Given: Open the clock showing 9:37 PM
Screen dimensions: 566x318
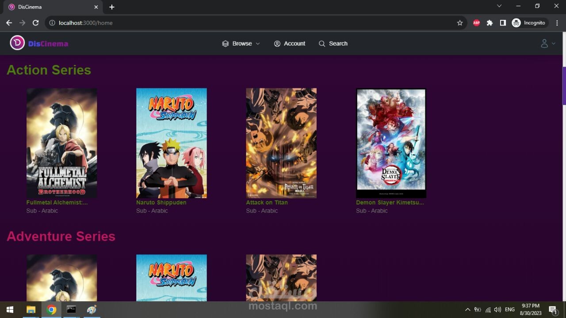Looking at the screenshot, I should pyautogui.click(x=531, y=310).
